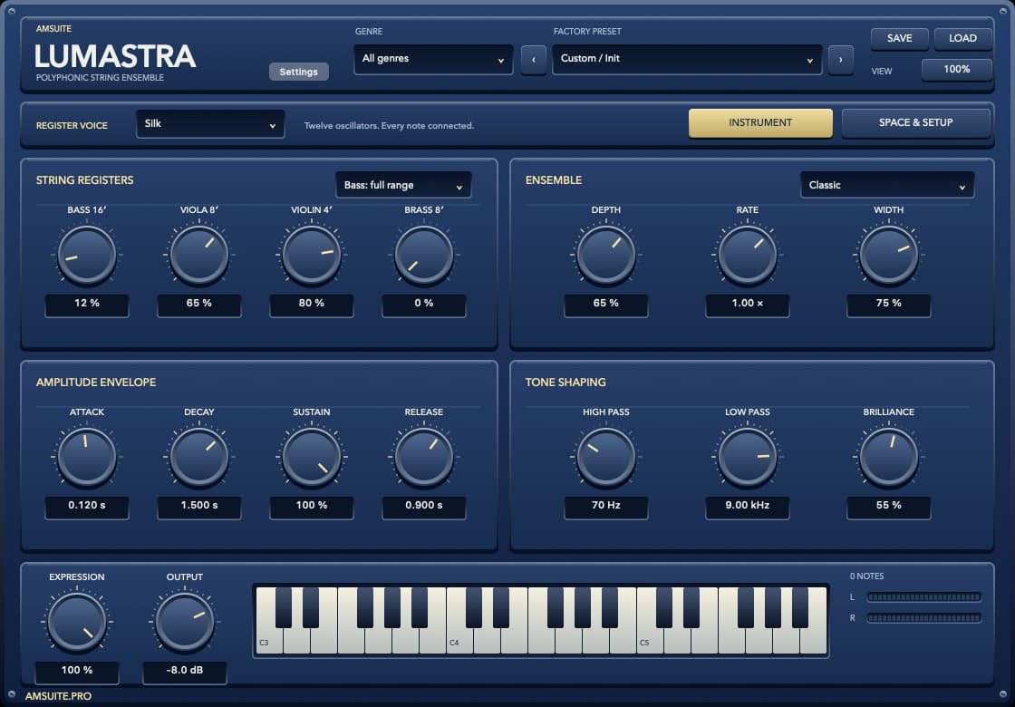Click the Release value field 0.900 s
The height and width of the screenshot is (707, 1015).
coord(424,507)
